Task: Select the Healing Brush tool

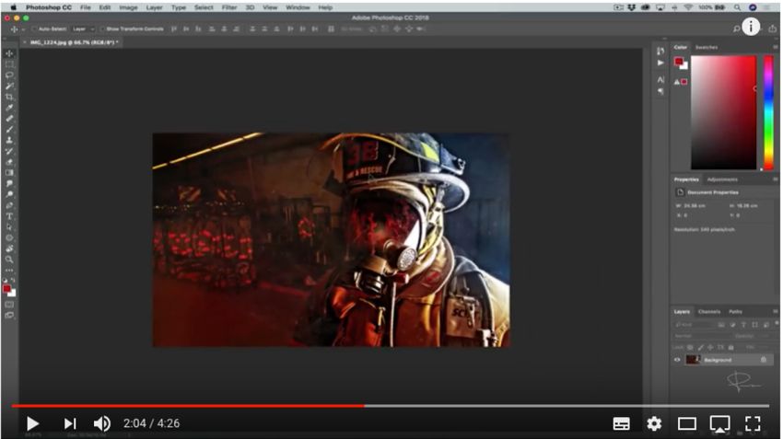Action: [9, 119]
